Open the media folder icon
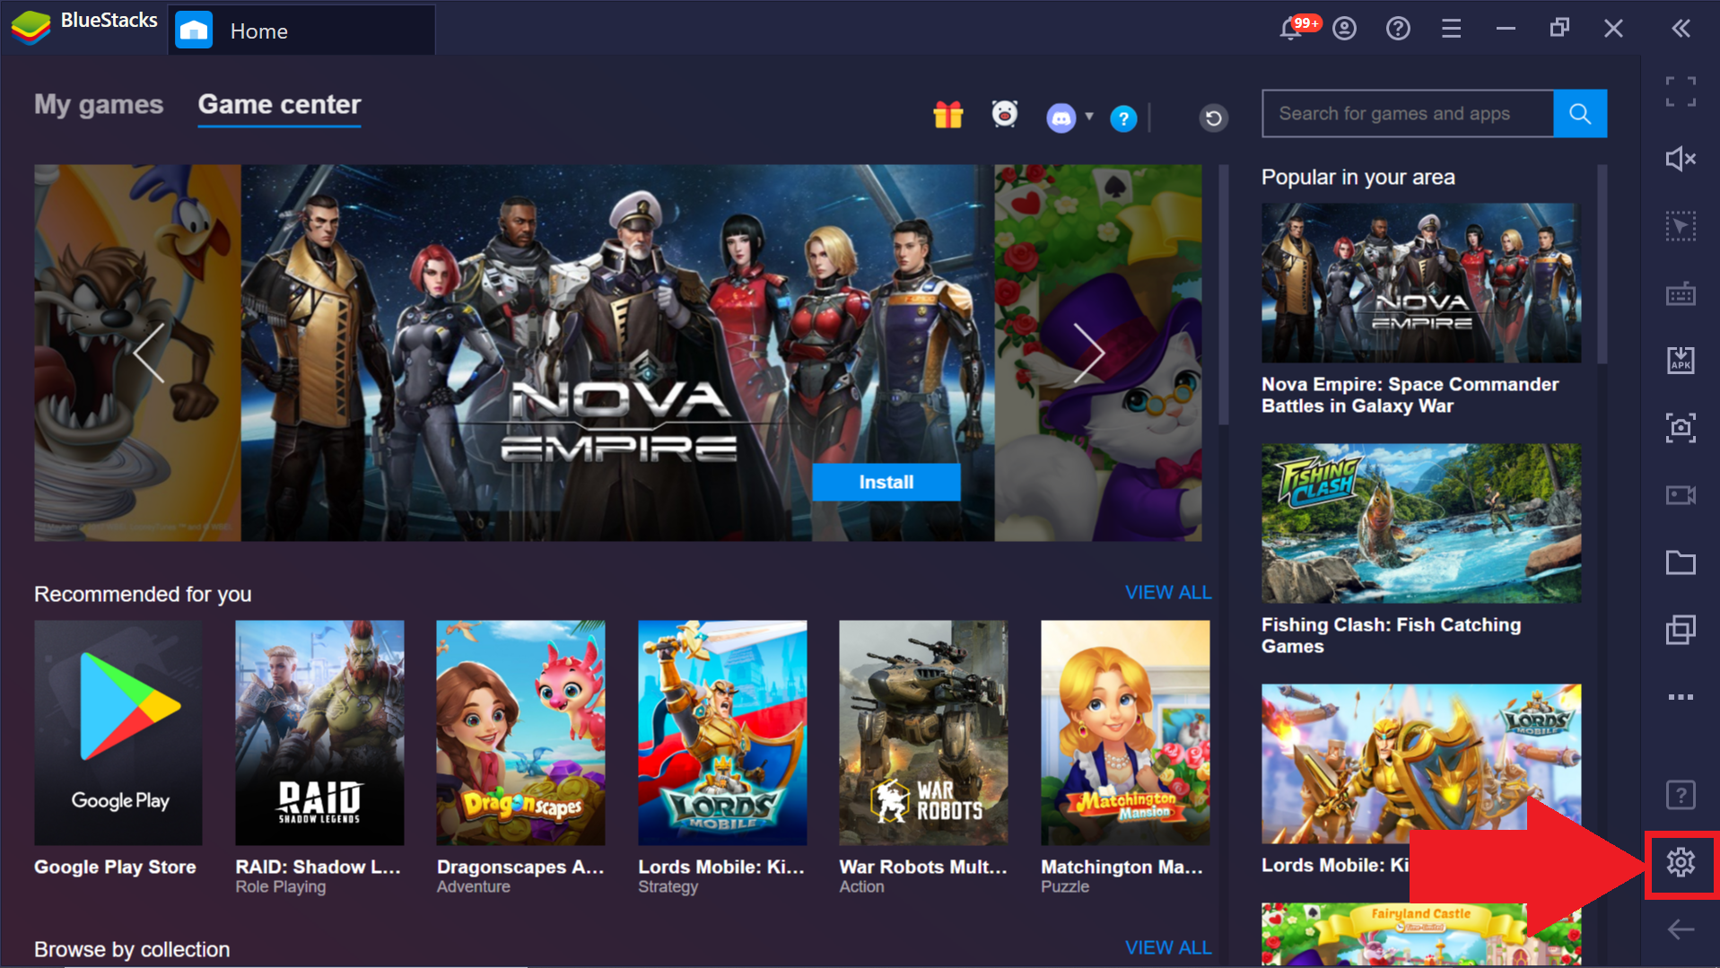This screenshot has height=968, width=1720. point(1681,562)
